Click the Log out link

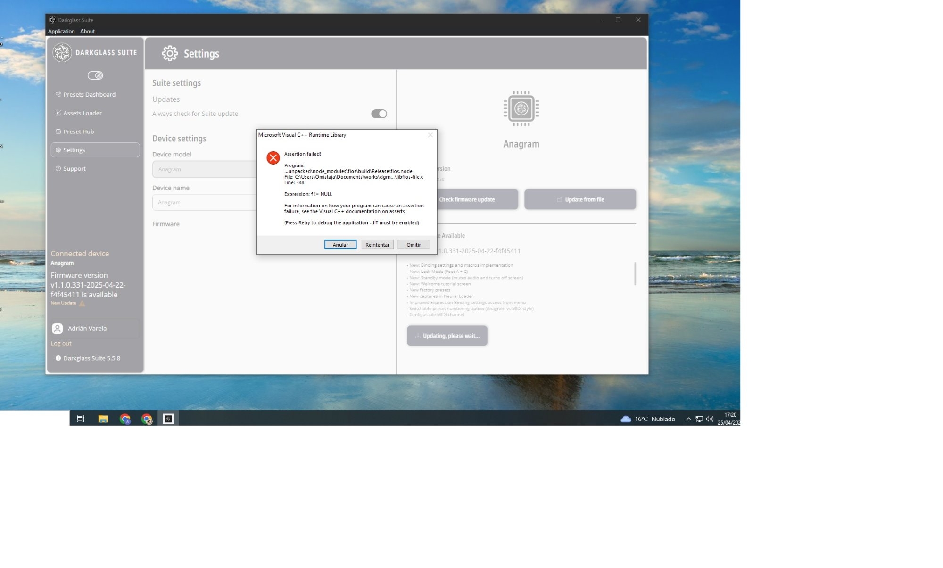[x=61, y=344]
